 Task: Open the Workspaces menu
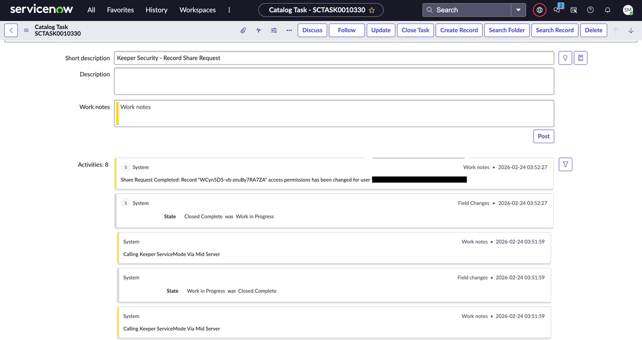coord(197,10)
